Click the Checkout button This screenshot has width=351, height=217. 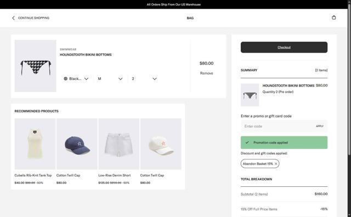point(284,47)
